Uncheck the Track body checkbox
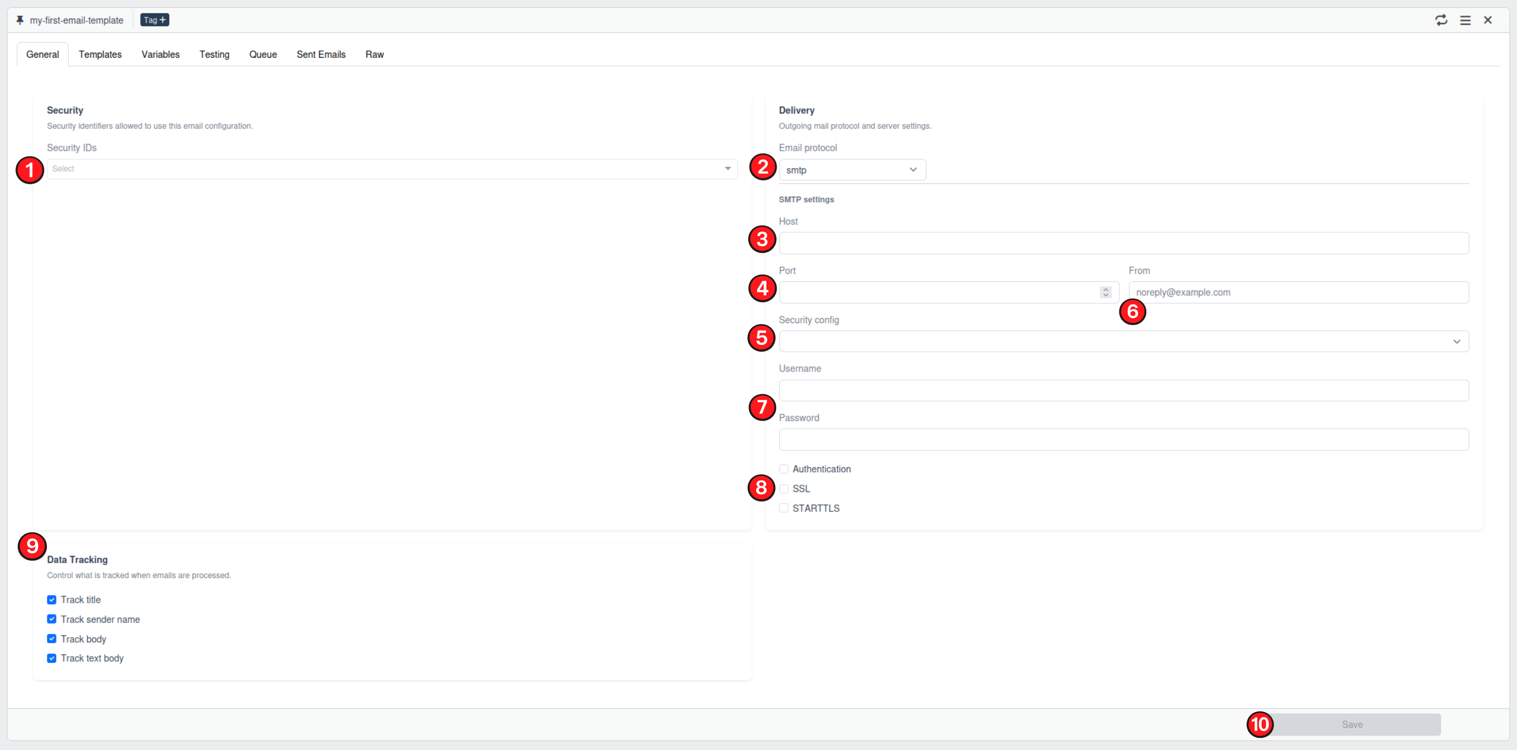1517x750 pixels. 52,639
